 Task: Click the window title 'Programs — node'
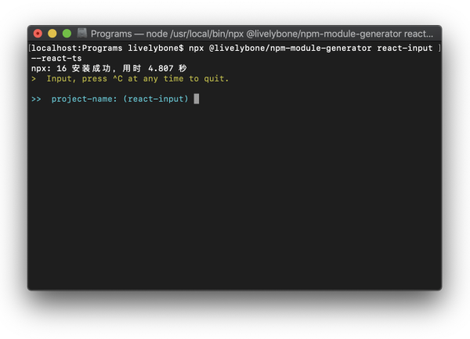[129, 34]
